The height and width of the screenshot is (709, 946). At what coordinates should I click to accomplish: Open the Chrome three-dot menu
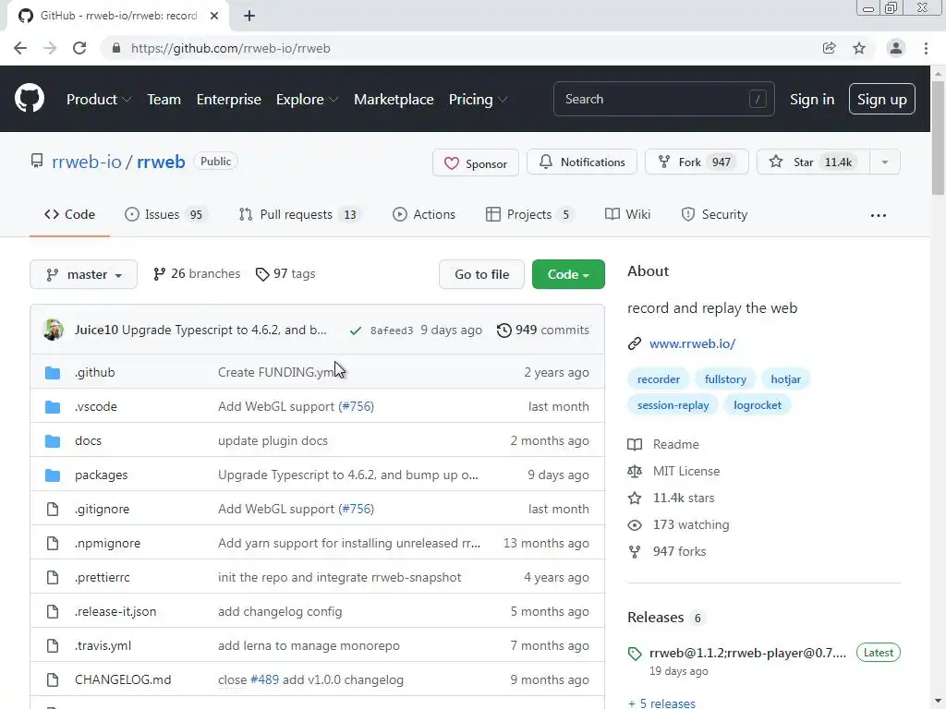926,48
